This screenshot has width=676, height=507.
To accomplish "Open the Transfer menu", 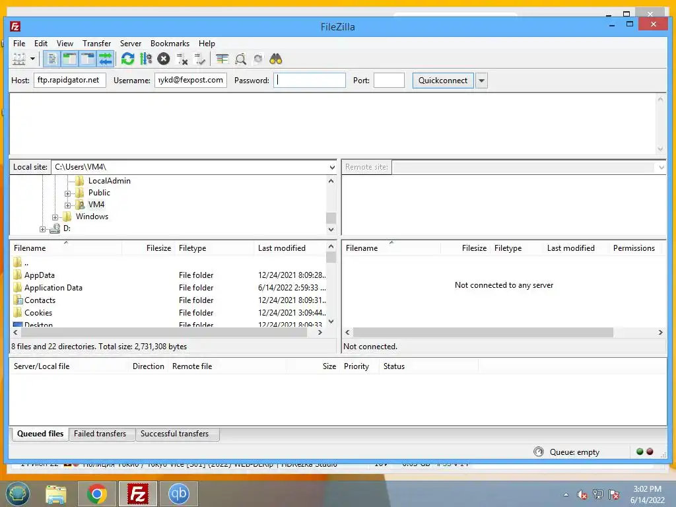I will click(x=96, y=44).
